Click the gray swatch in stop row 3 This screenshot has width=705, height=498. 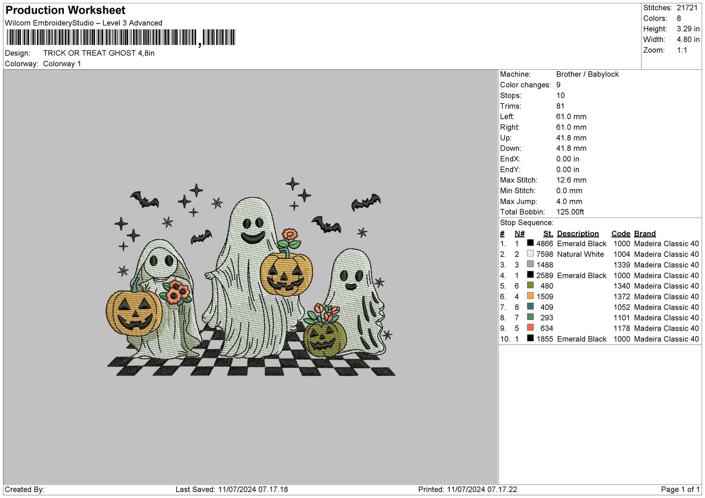(530, 264)
